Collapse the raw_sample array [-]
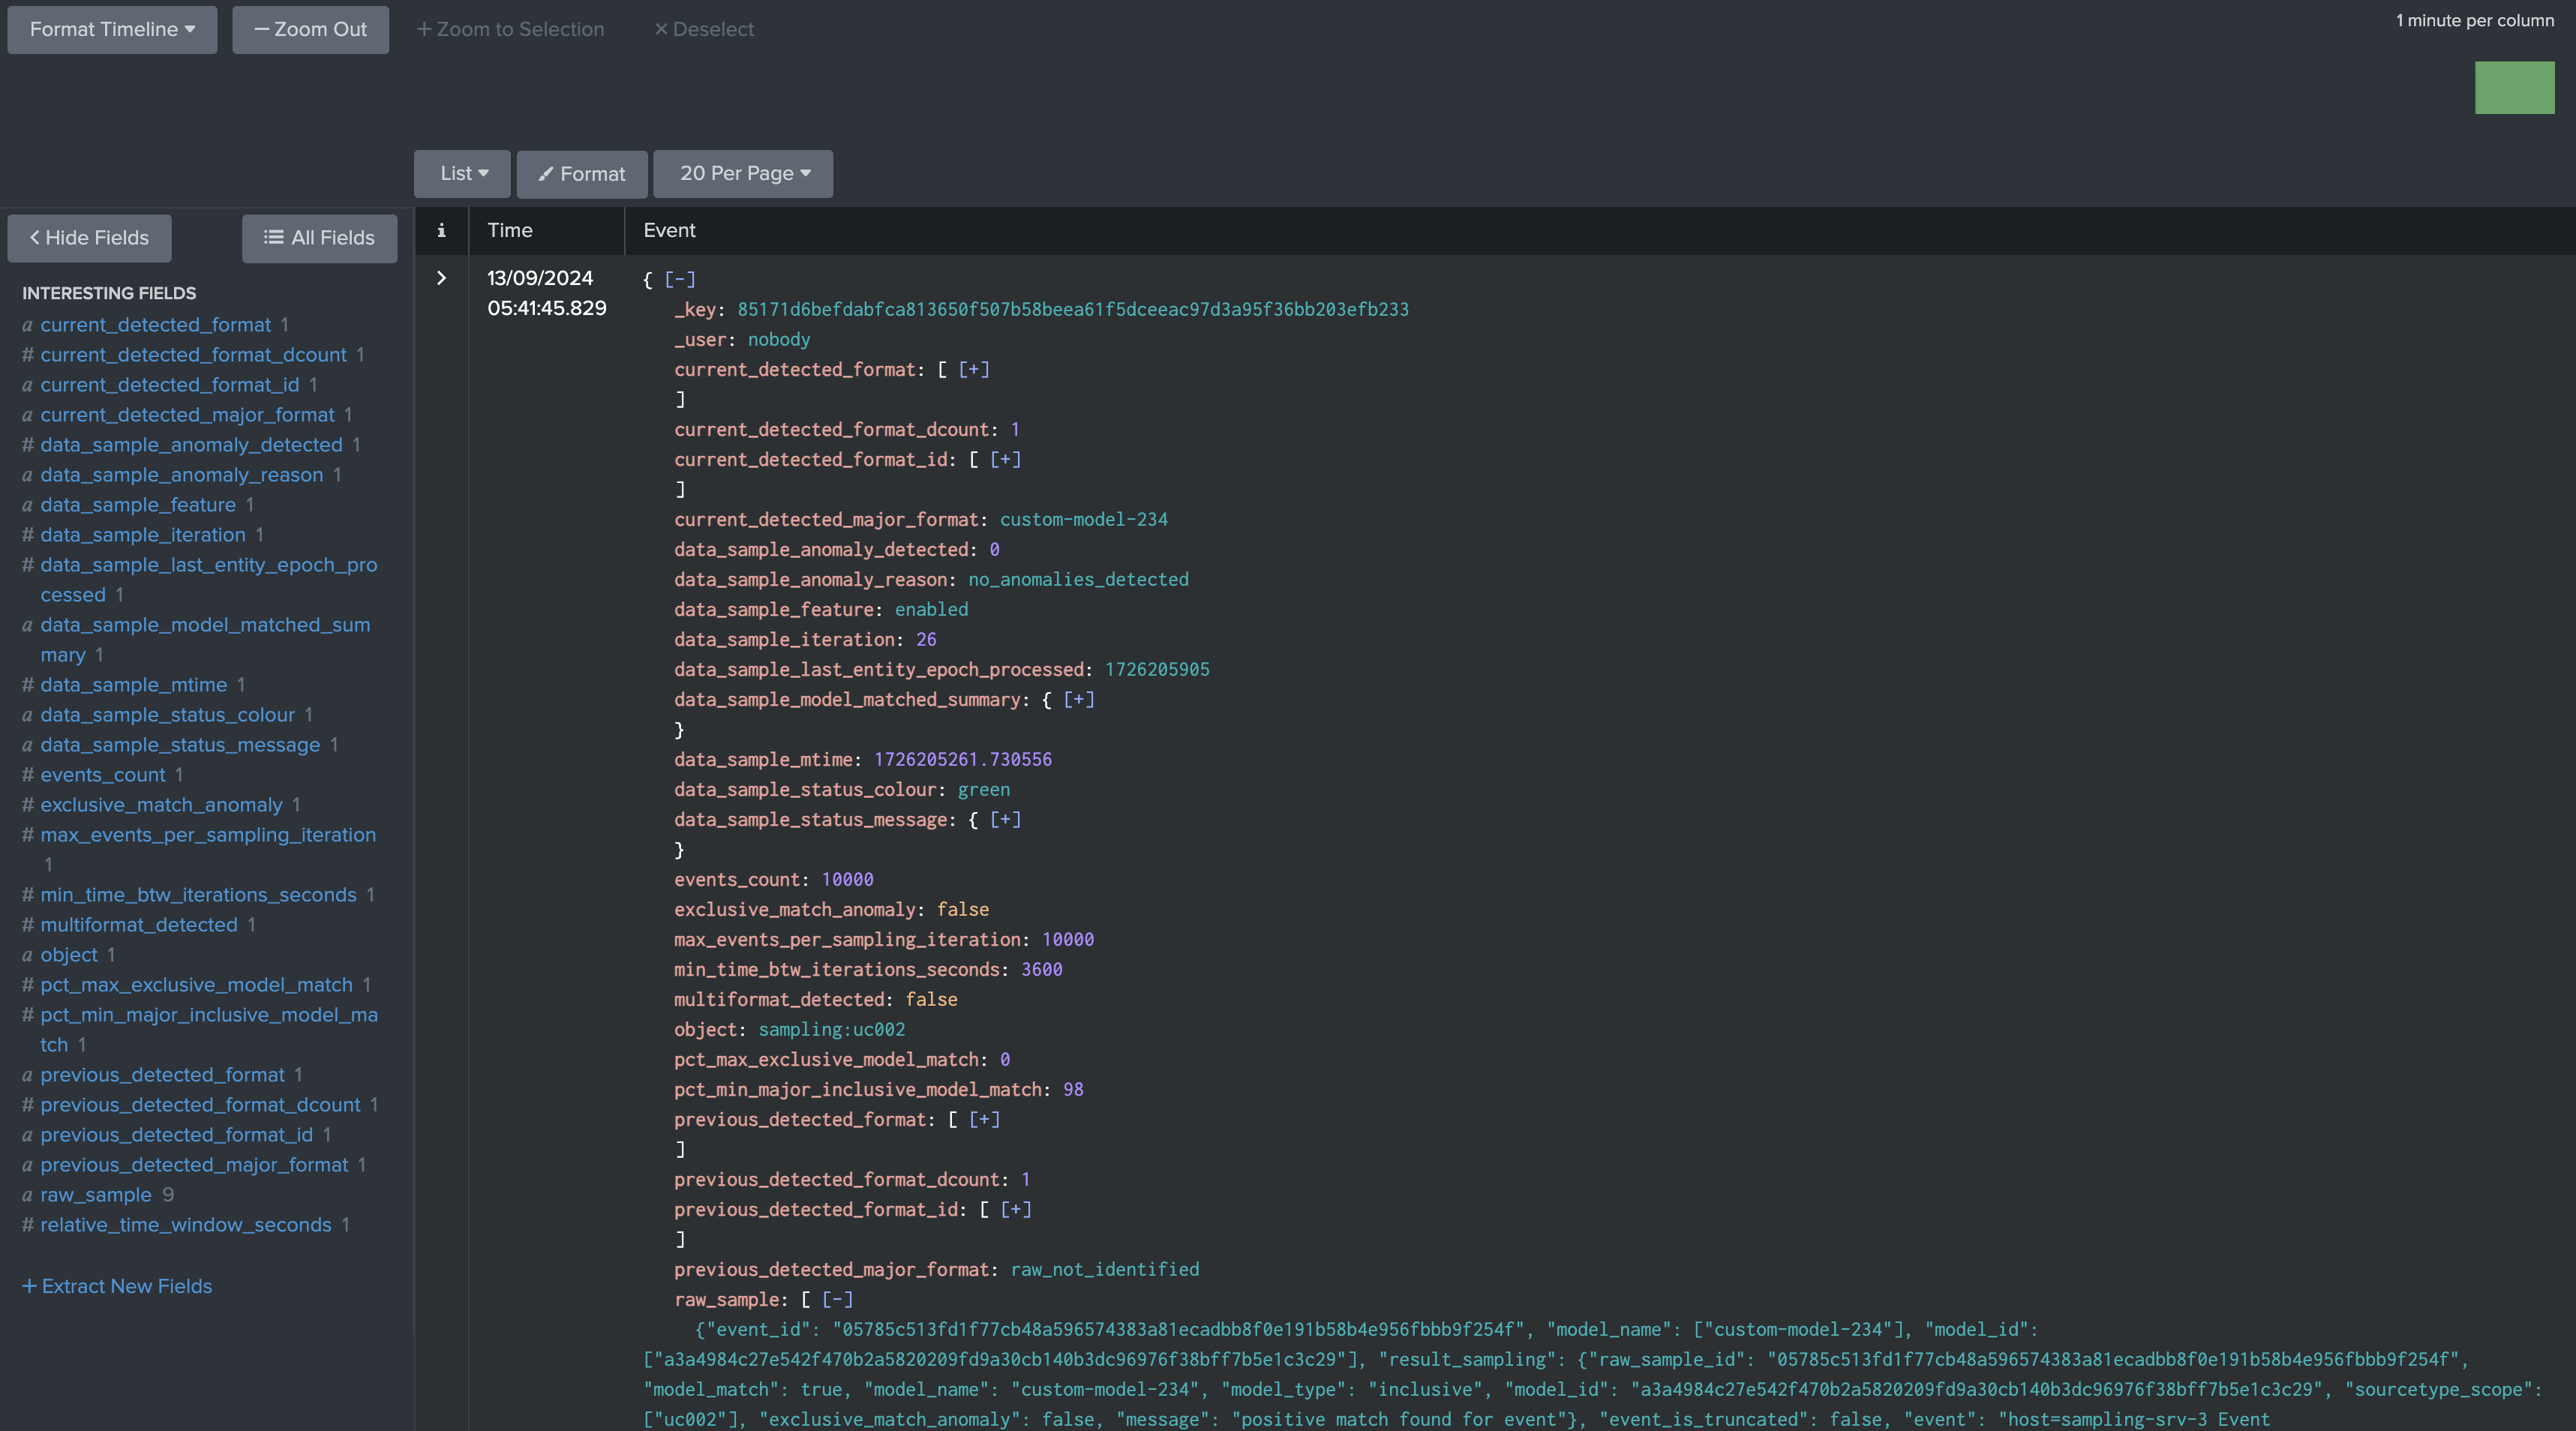The height and width of the screenshot is (1431, 2576). tap(837, 1299)
